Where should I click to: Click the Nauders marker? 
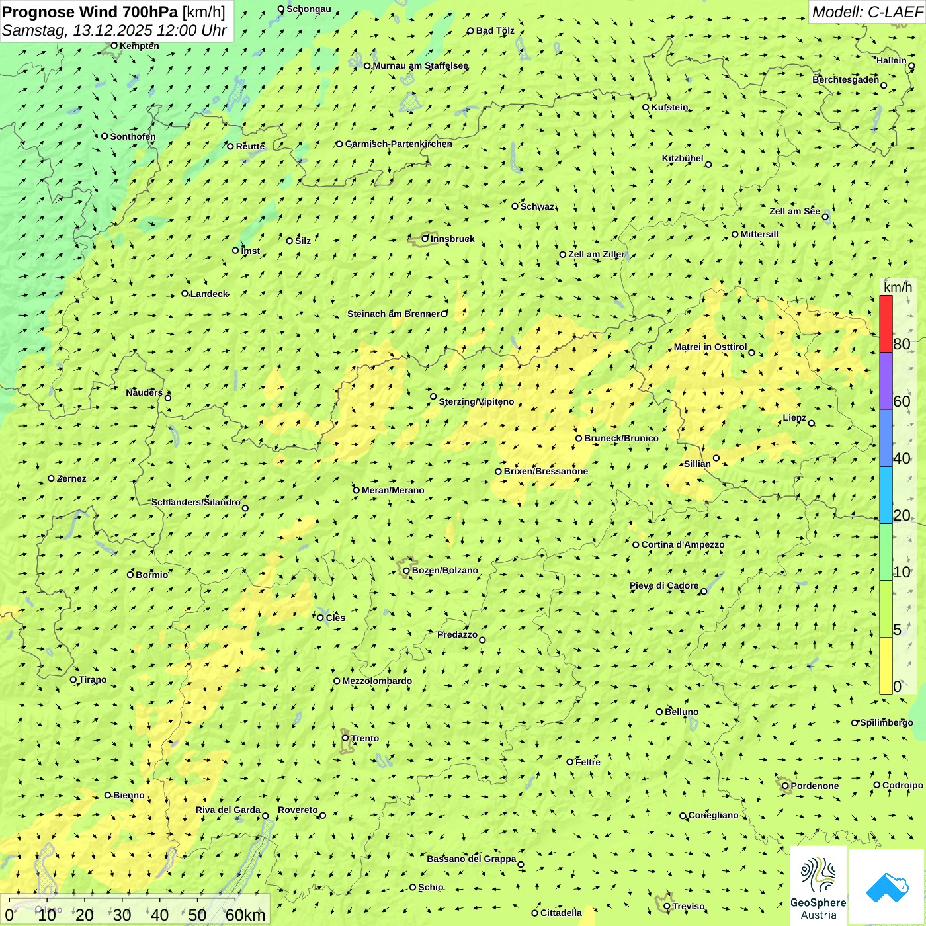(167, 398)
